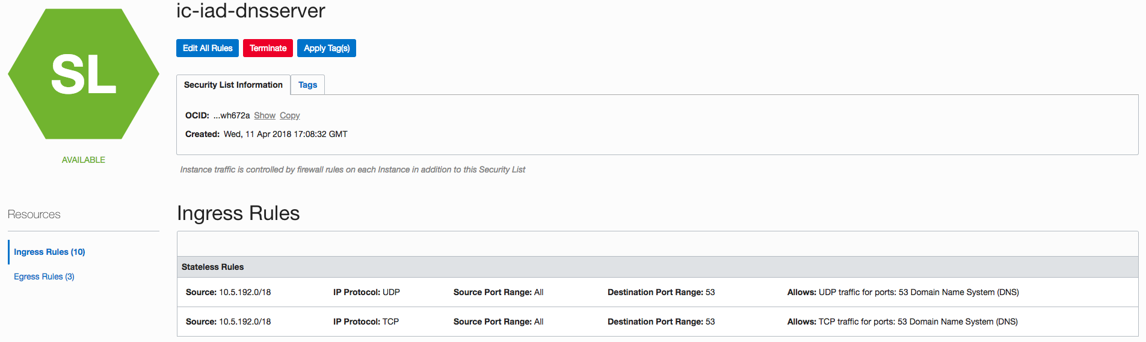
Task: Copy the OCID to clipboard
Action: 289,115
